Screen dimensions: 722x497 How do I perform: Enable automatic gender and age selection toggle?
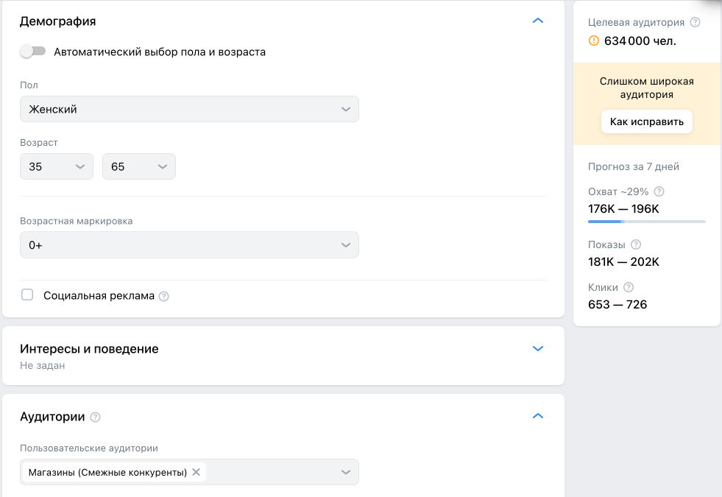pyautogui.click(x=33, y=52)
